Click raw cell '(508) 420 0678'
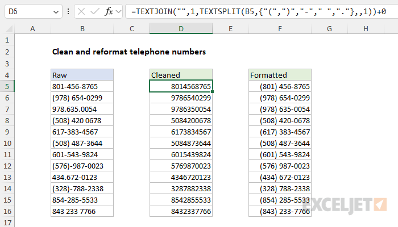398x227 pixels. coord(82,120)
